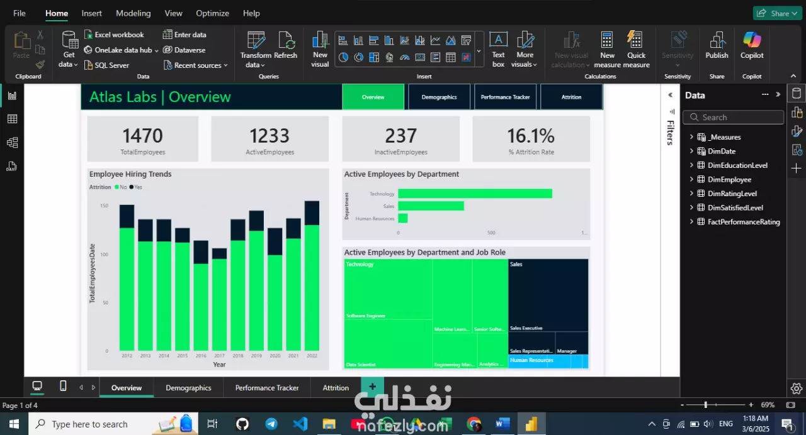Image resolution: width=806 pixels, height=435 pixels.
Task: Create a New measure
Action: click(607, 49)
